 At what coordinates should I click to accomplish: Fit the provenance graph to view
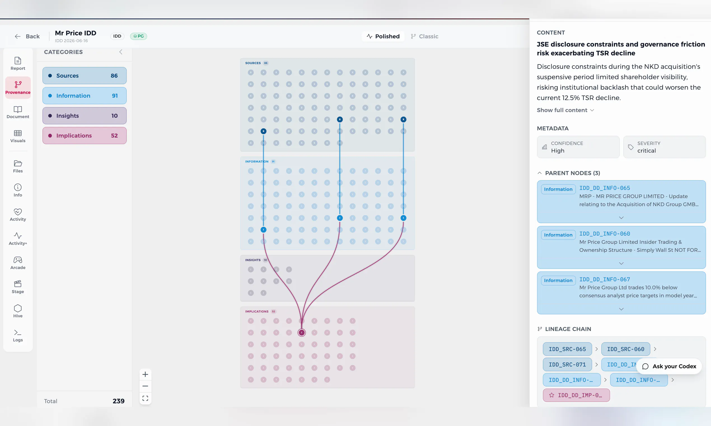pos(145,398)
